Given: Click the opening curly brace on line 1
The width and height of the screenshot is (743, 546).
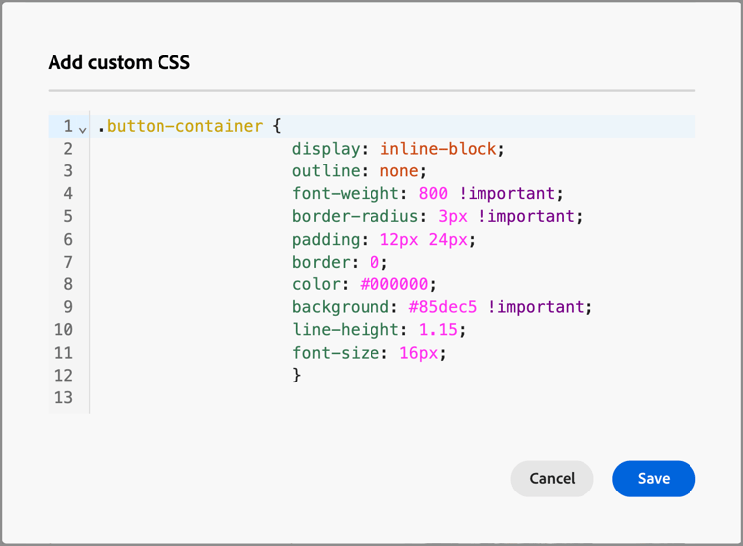Looking at the screenshot, I should pos(277,126).
